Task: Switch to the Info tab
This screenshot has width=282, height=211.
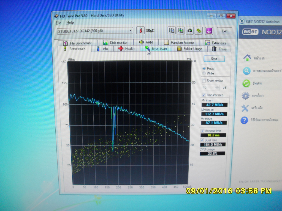Action: tap(102, 49)
